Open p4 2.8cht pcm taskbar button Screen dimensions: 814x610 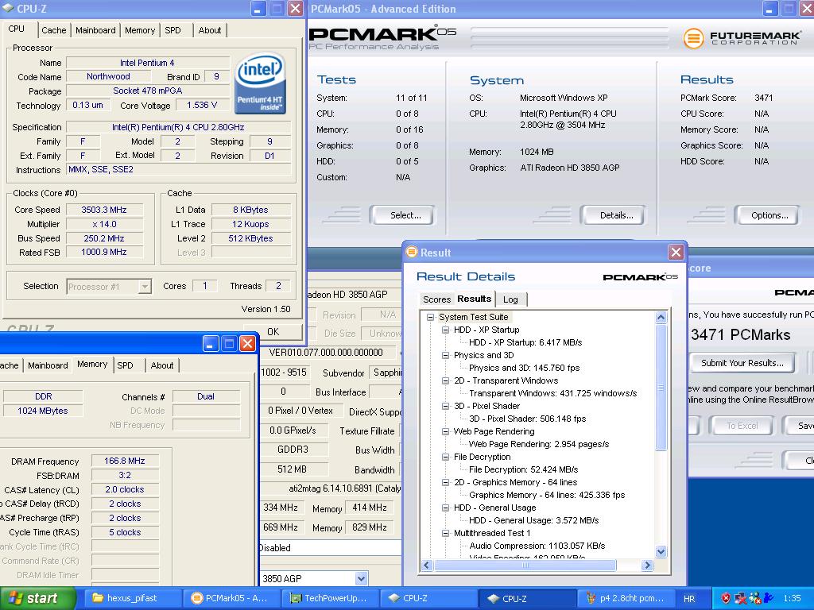(626, 599)
